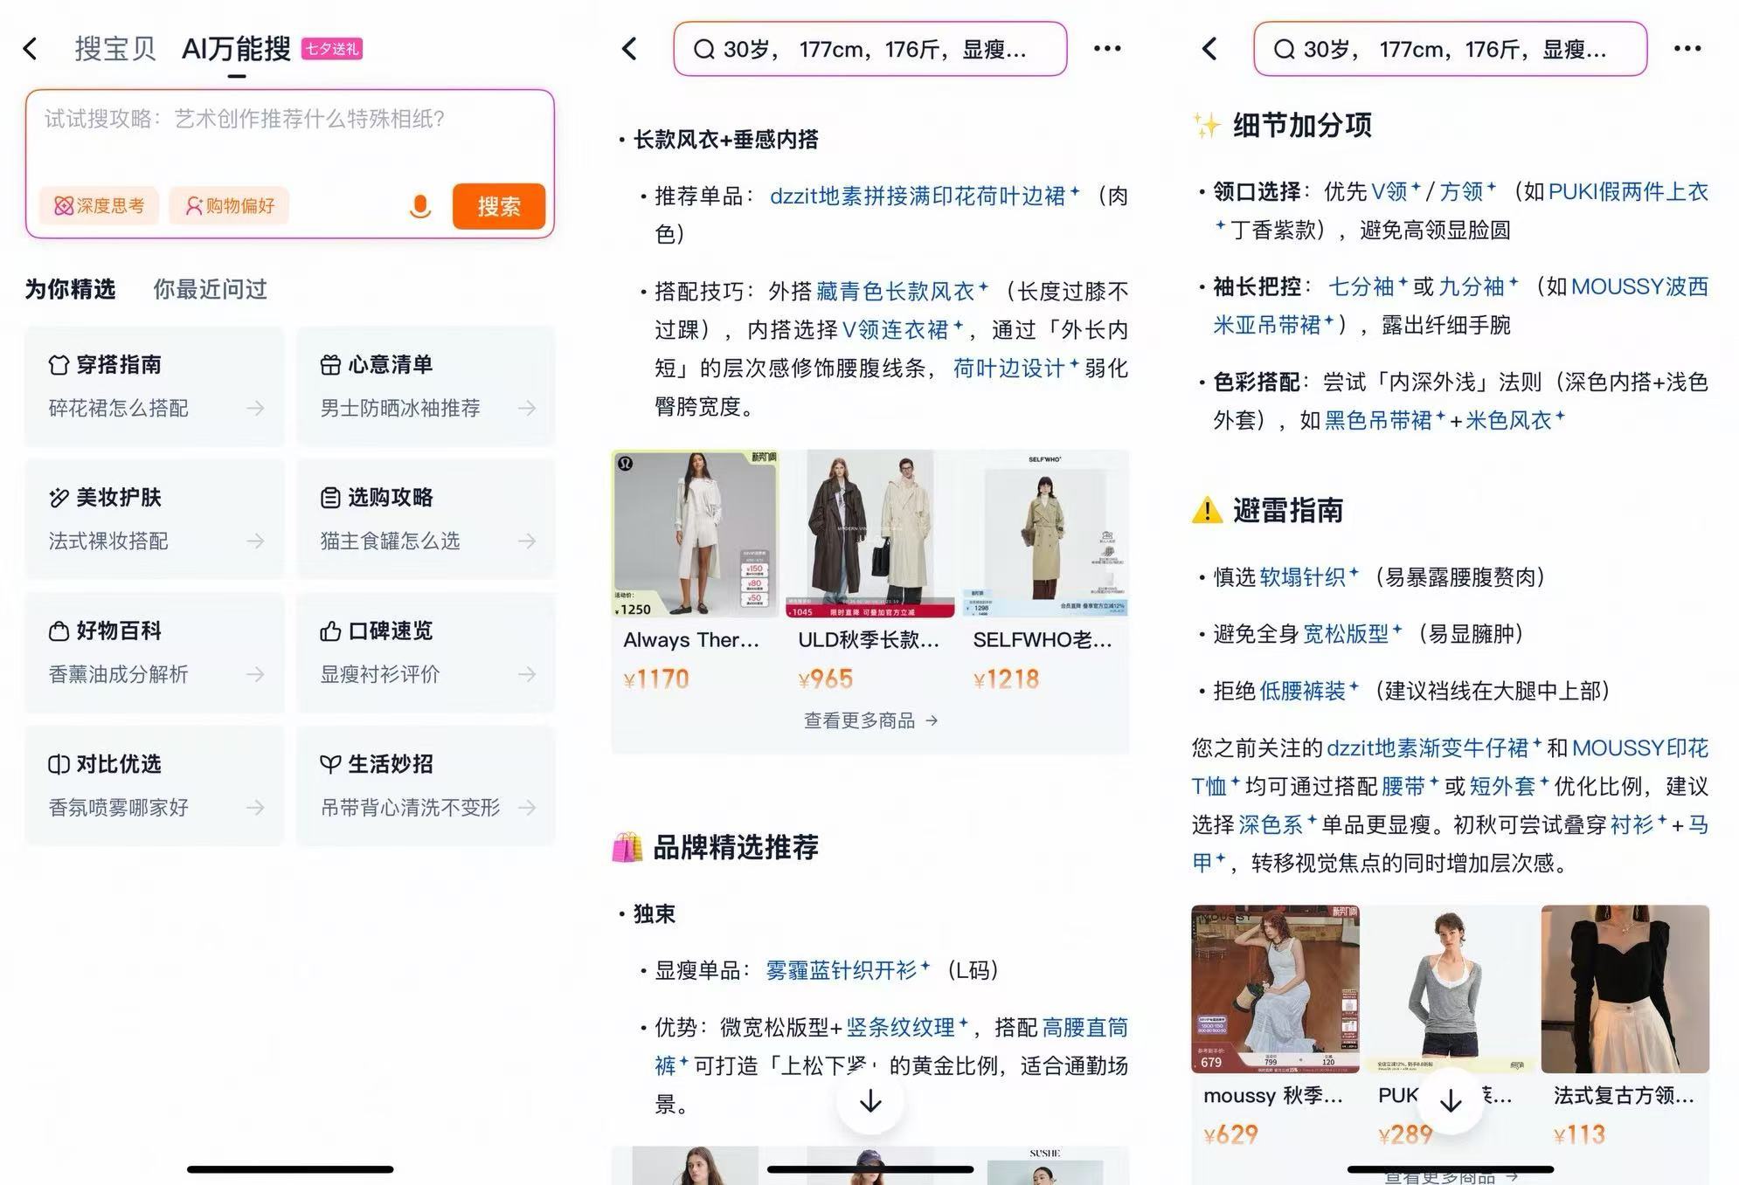Tap the microphone voice input icon
1739x1185 pixels.
tap(420, 206)
